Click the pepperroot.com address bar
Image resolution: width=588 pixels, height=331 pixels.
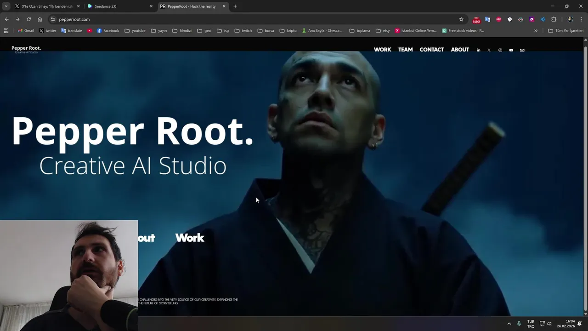[257, 19]
